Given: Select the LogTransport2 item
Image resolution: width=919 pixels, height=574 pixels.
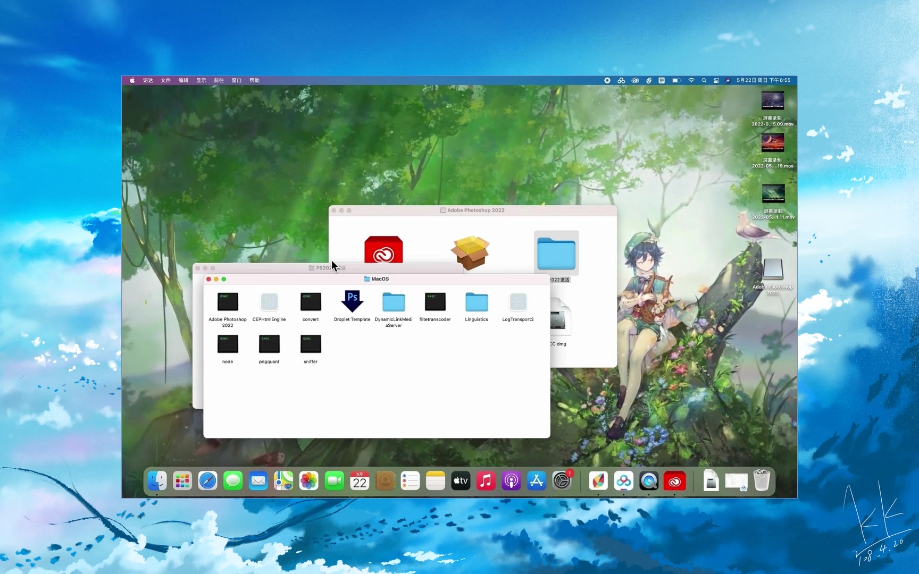Looking at the screenshot, I should [518, 302].
